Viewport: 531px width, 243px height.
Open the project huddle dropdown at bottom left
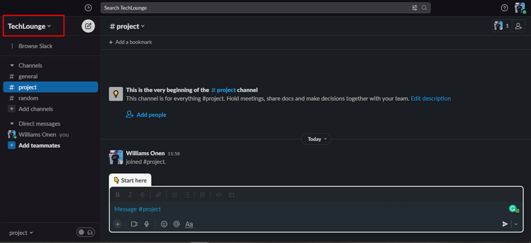pos(21,232)
